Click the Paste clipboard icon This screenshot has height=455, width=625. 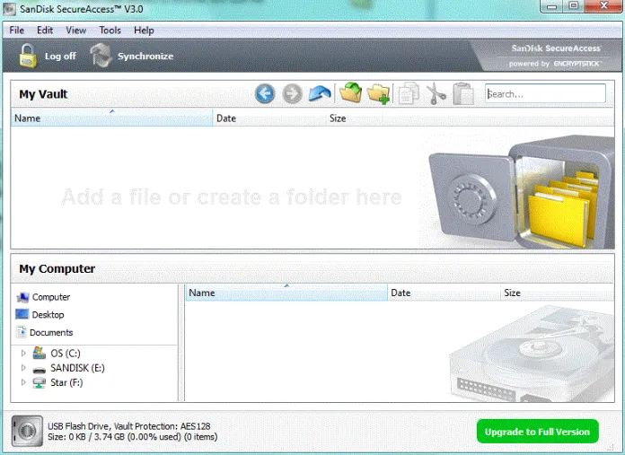click(x=463, y=93)
